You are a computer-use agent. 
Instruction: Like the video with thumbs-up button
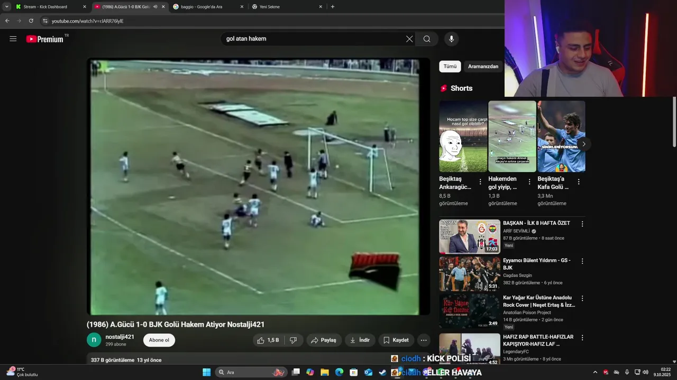tap(268, 340)
